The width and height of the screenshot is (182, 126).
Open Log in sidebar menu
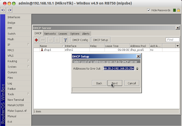pyautogui.click(x=18, y=83)
